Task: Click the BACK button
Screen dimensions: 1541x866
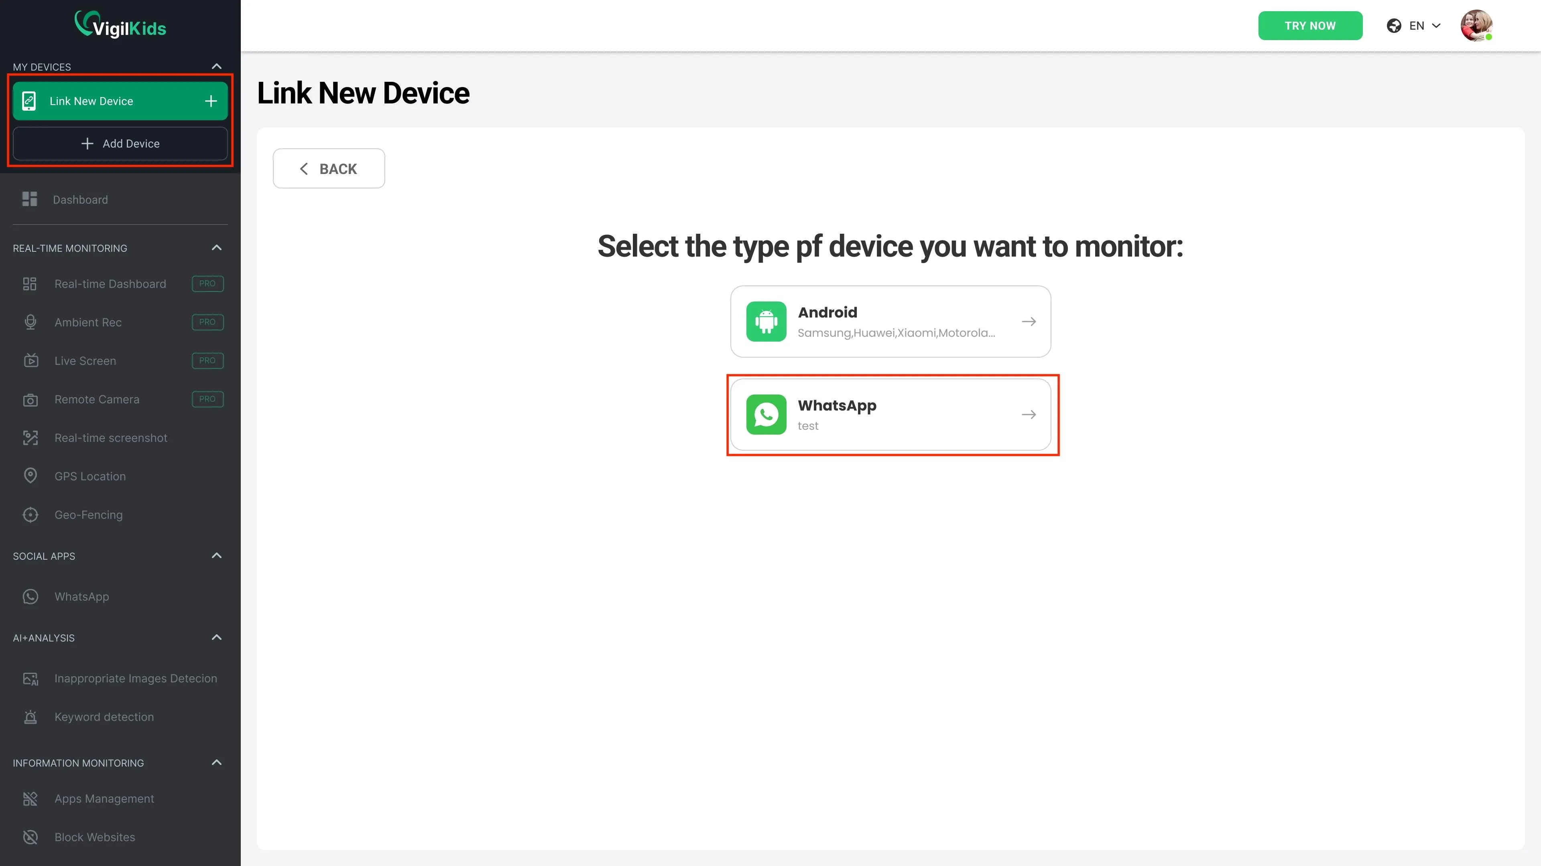Action: (x=328, y=168)
